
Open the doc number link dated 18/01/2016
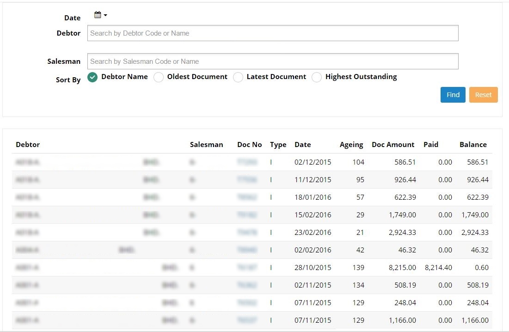[247, 197]
